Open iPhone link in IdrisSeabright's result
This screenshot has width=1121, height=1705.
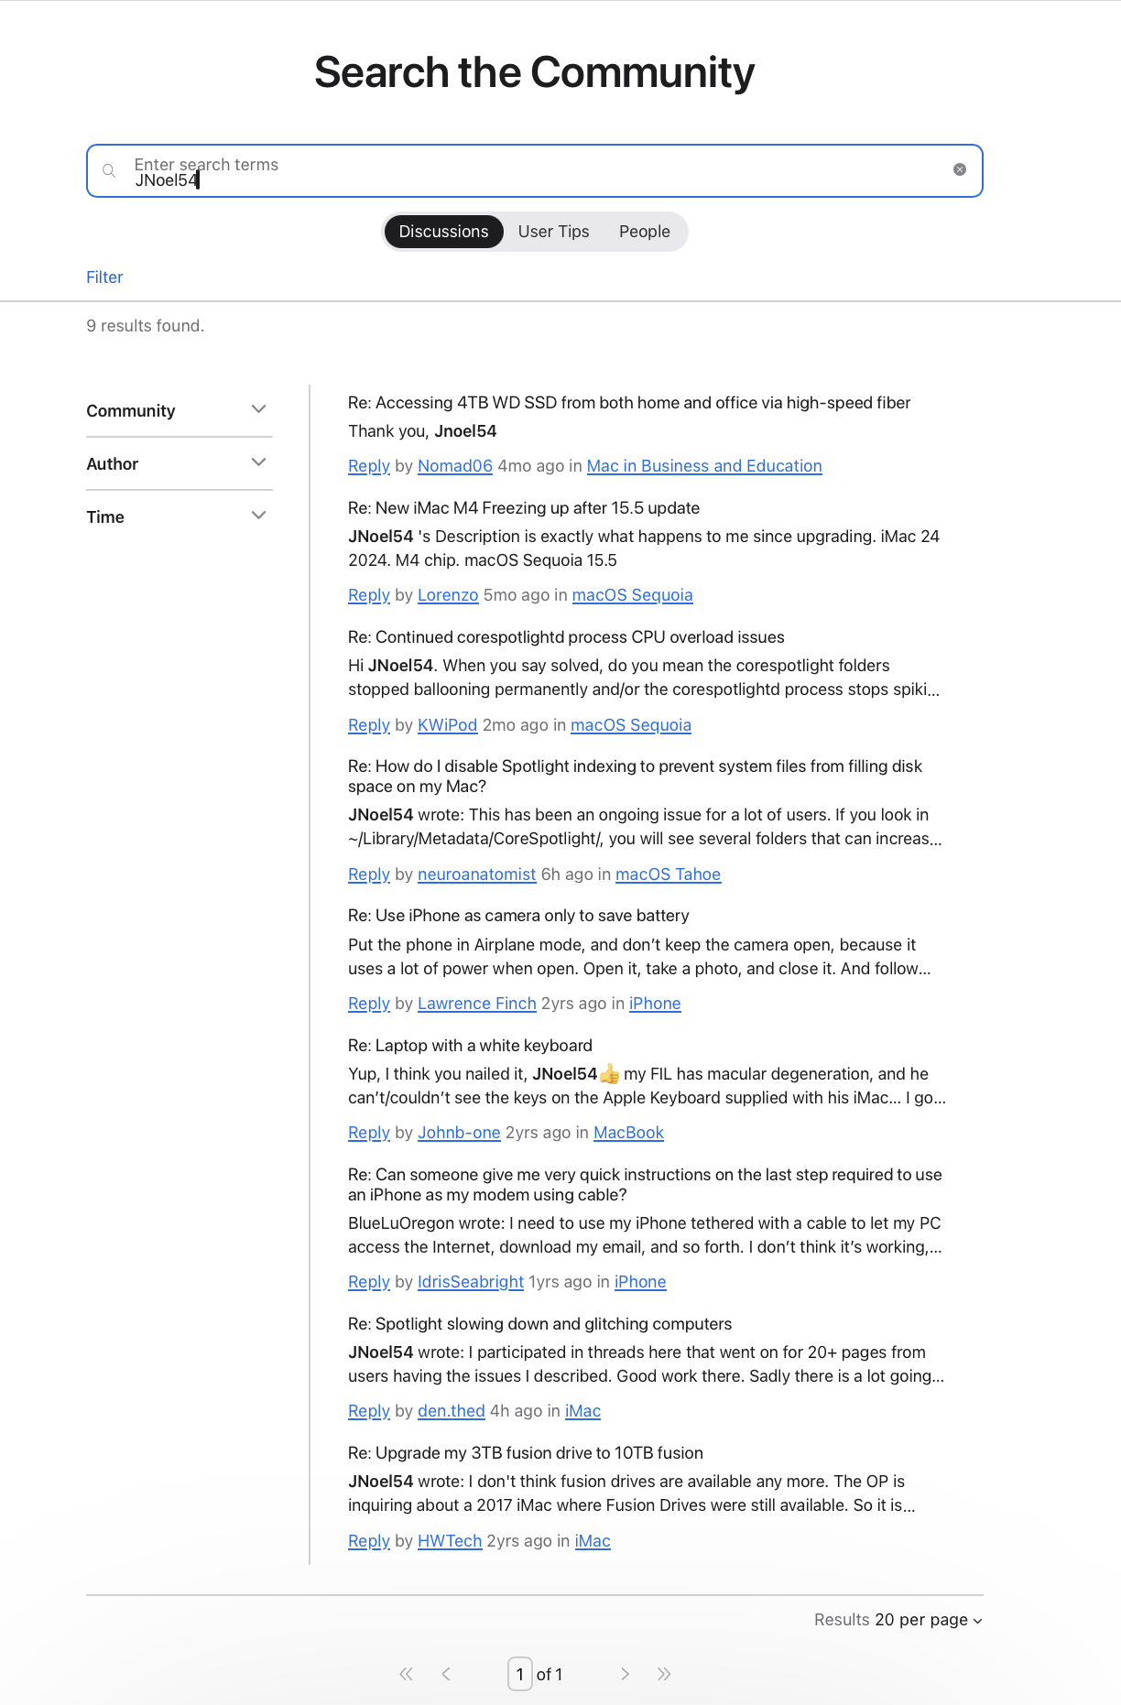[640, 1282]
